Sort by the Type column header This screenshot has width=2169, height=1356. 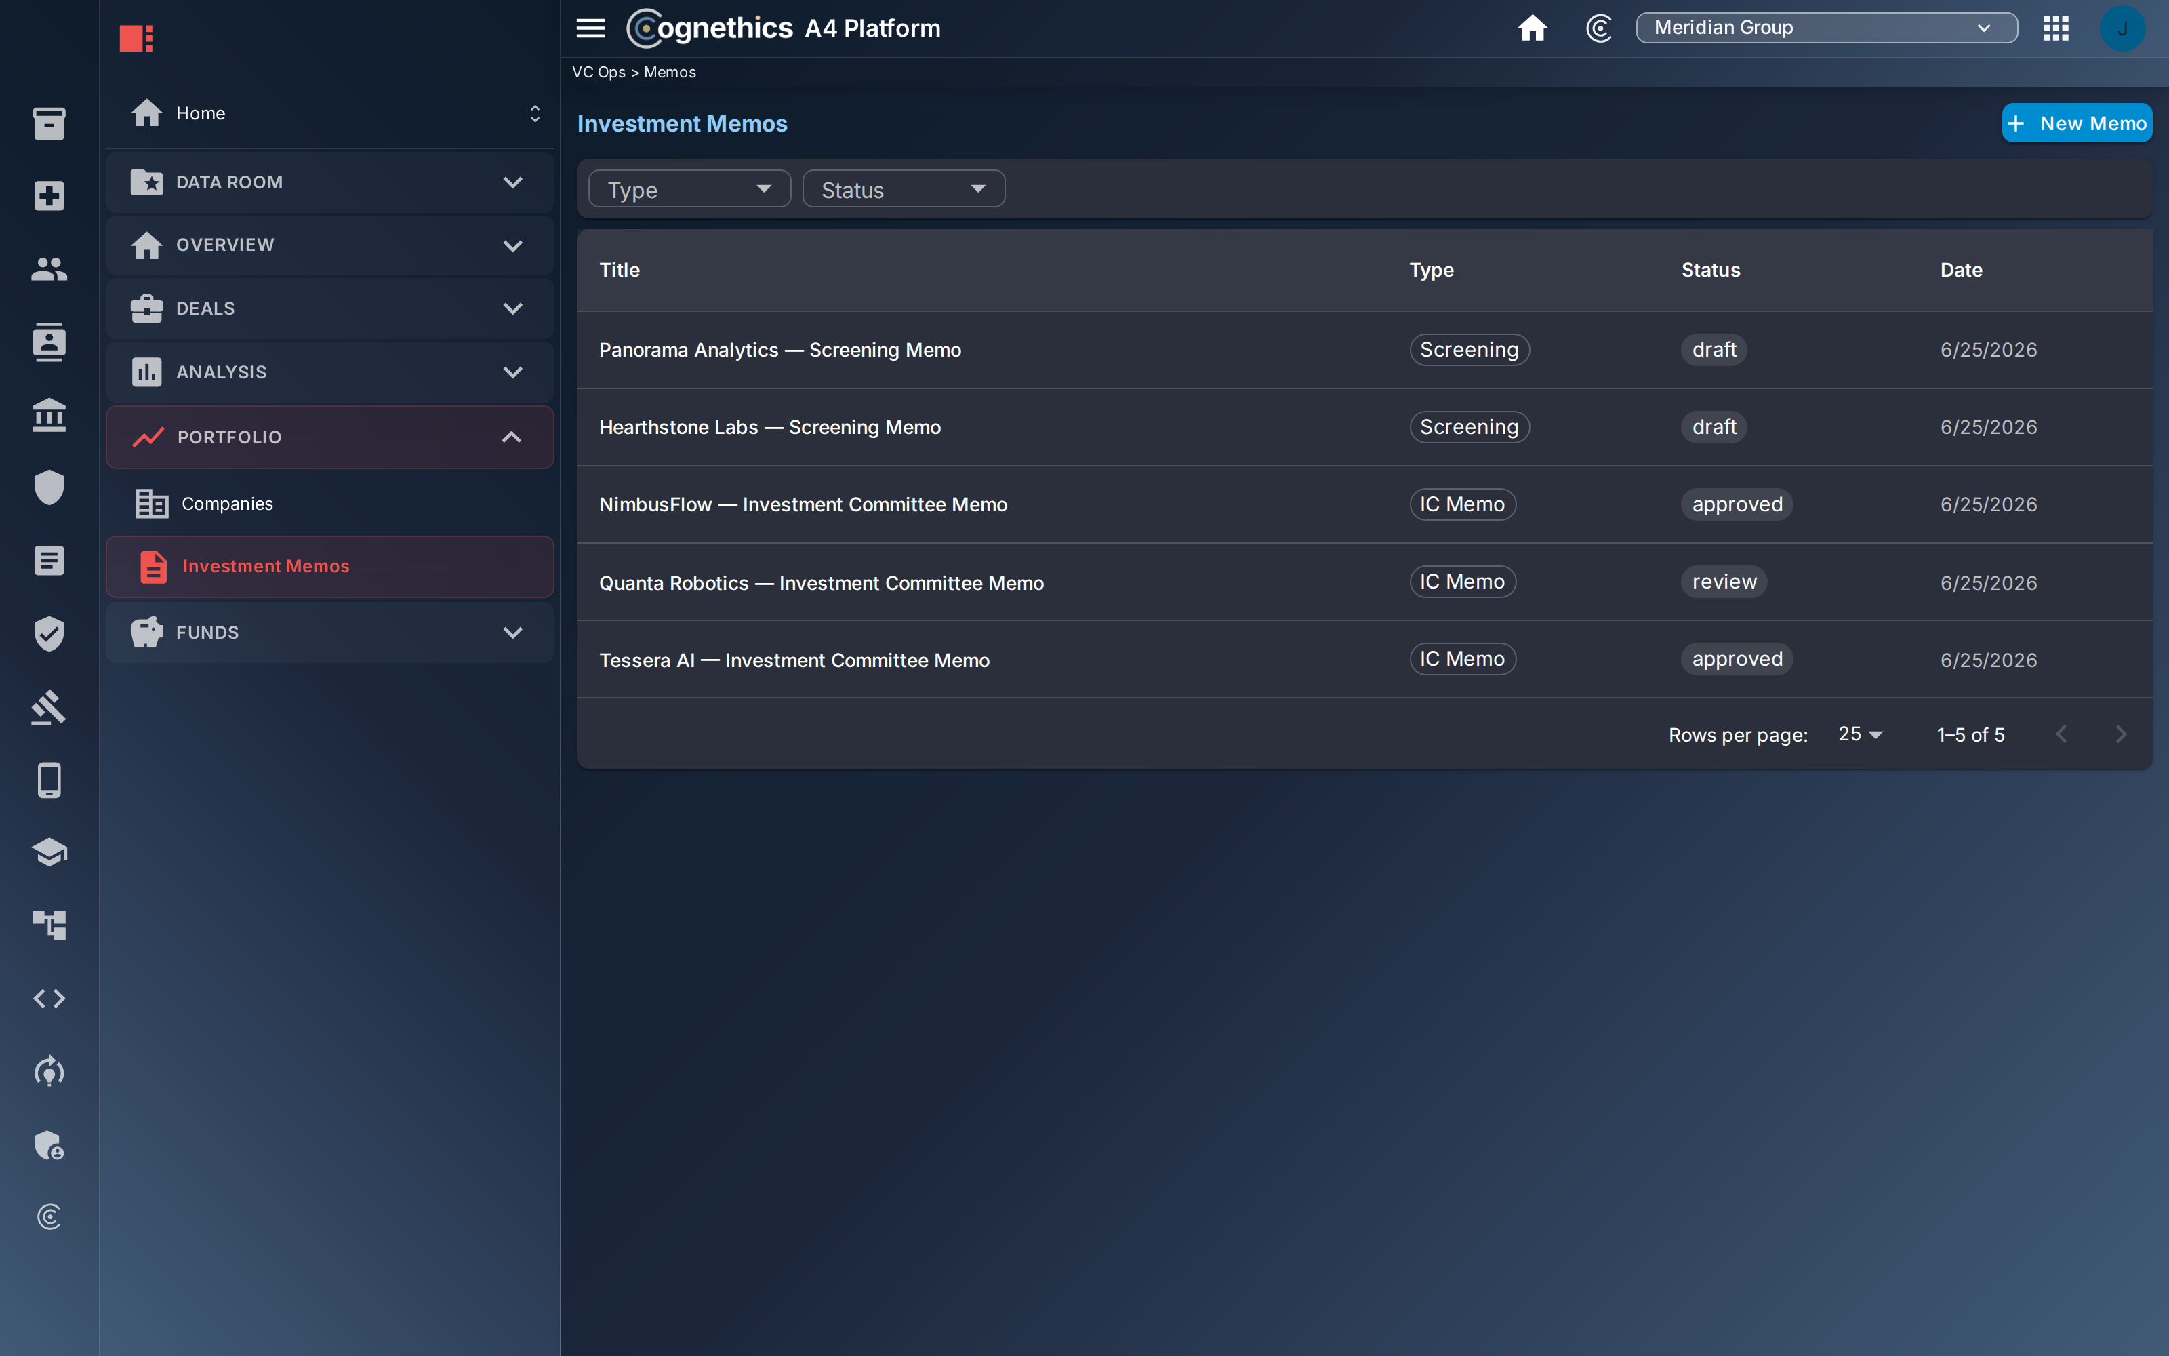click(x=1432, y=270)
